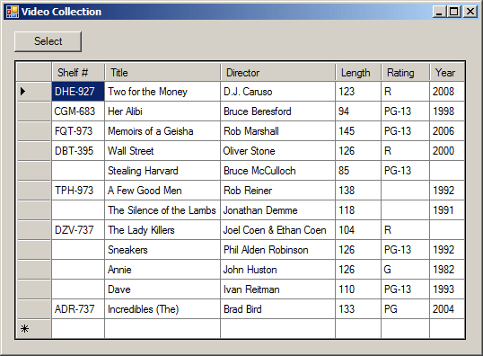Select the row header for Her Alibi
Screen dimensions: 483x356
tap(33, 111)
